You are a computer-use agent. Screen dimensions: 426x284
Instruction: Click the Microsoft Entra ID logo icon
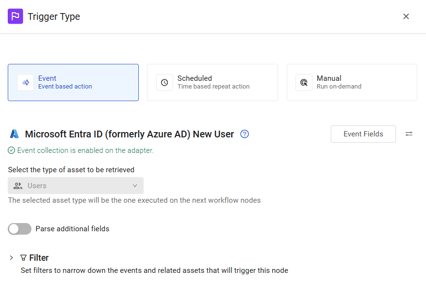pos(15,134)
